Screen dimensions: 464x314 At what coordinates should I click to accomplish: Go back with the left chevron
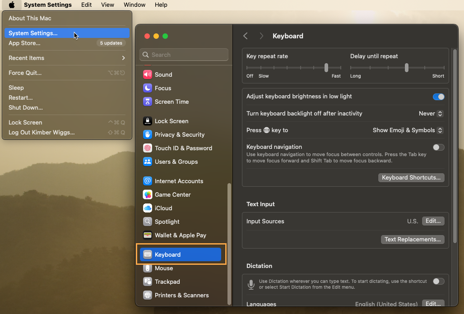[246, 36]
